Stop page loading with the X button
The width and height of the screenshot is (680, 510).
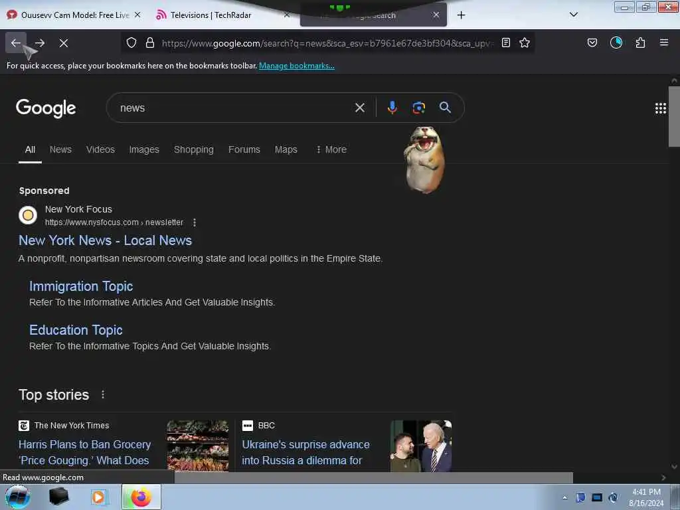64,43
